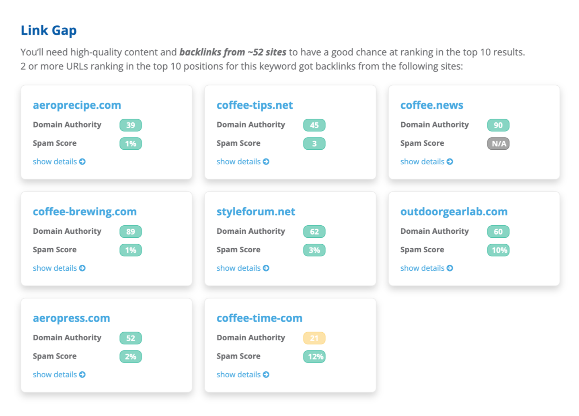Expand show details for styleforum.net
579x416 pixels.
tap(243, 268)
